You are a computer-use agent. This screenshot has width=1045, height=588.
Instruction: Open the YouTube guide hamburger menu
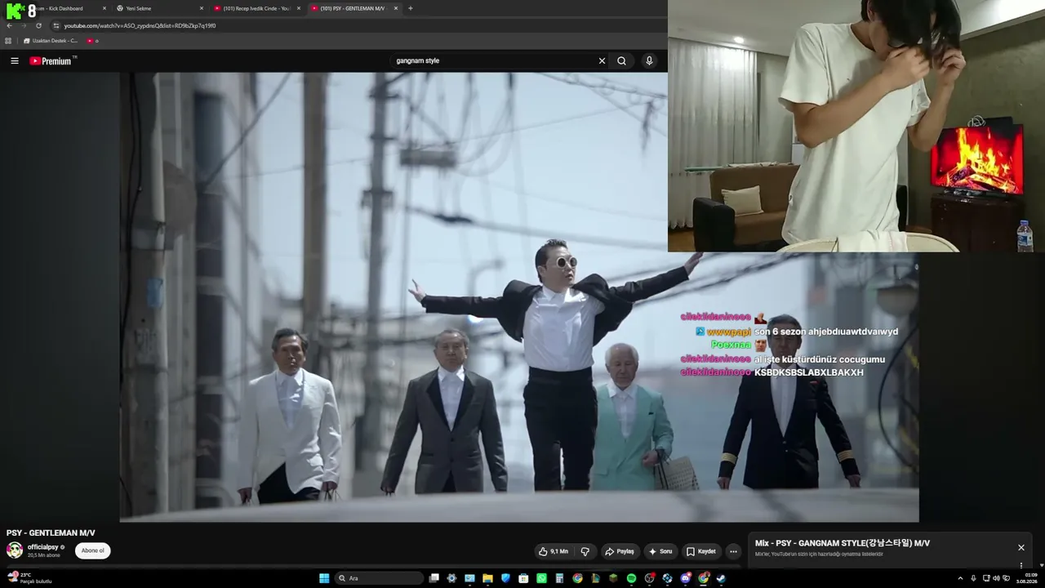pos(14,60)
